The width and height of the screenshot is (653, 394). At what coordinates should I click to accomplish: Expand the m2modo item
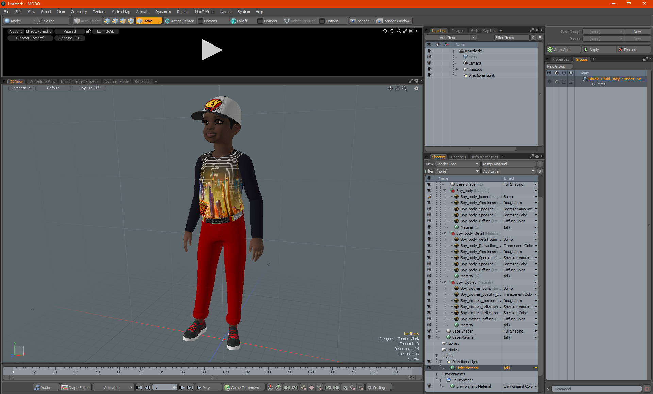tap(457, 69)
